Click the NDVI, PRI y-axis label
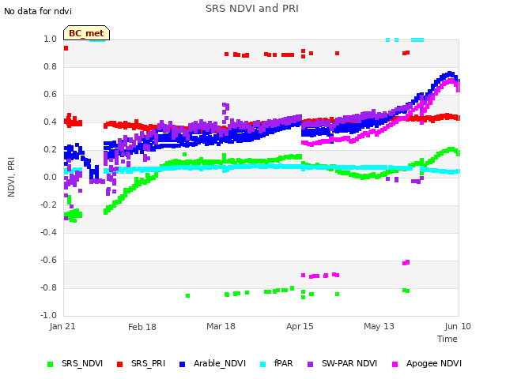 point(11,177)
